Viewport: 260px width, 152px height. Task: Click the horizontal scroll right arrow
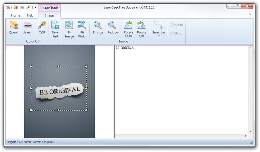tap(246, 136)
